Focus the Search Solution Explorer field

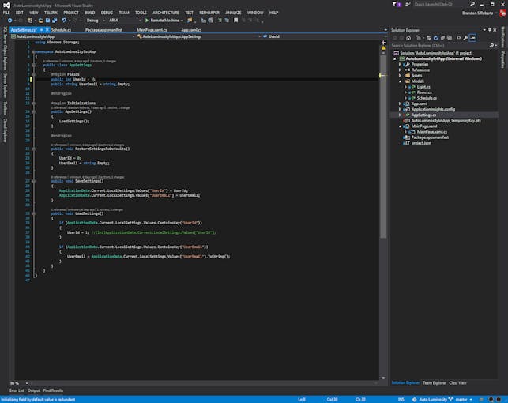(440, 46)
